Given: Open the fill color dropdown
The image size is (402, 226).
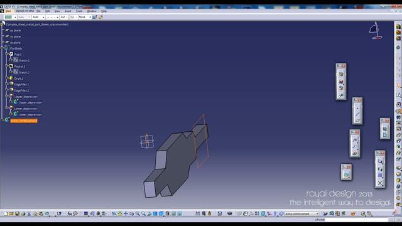Looking at the screenshot, I should 15,17.
